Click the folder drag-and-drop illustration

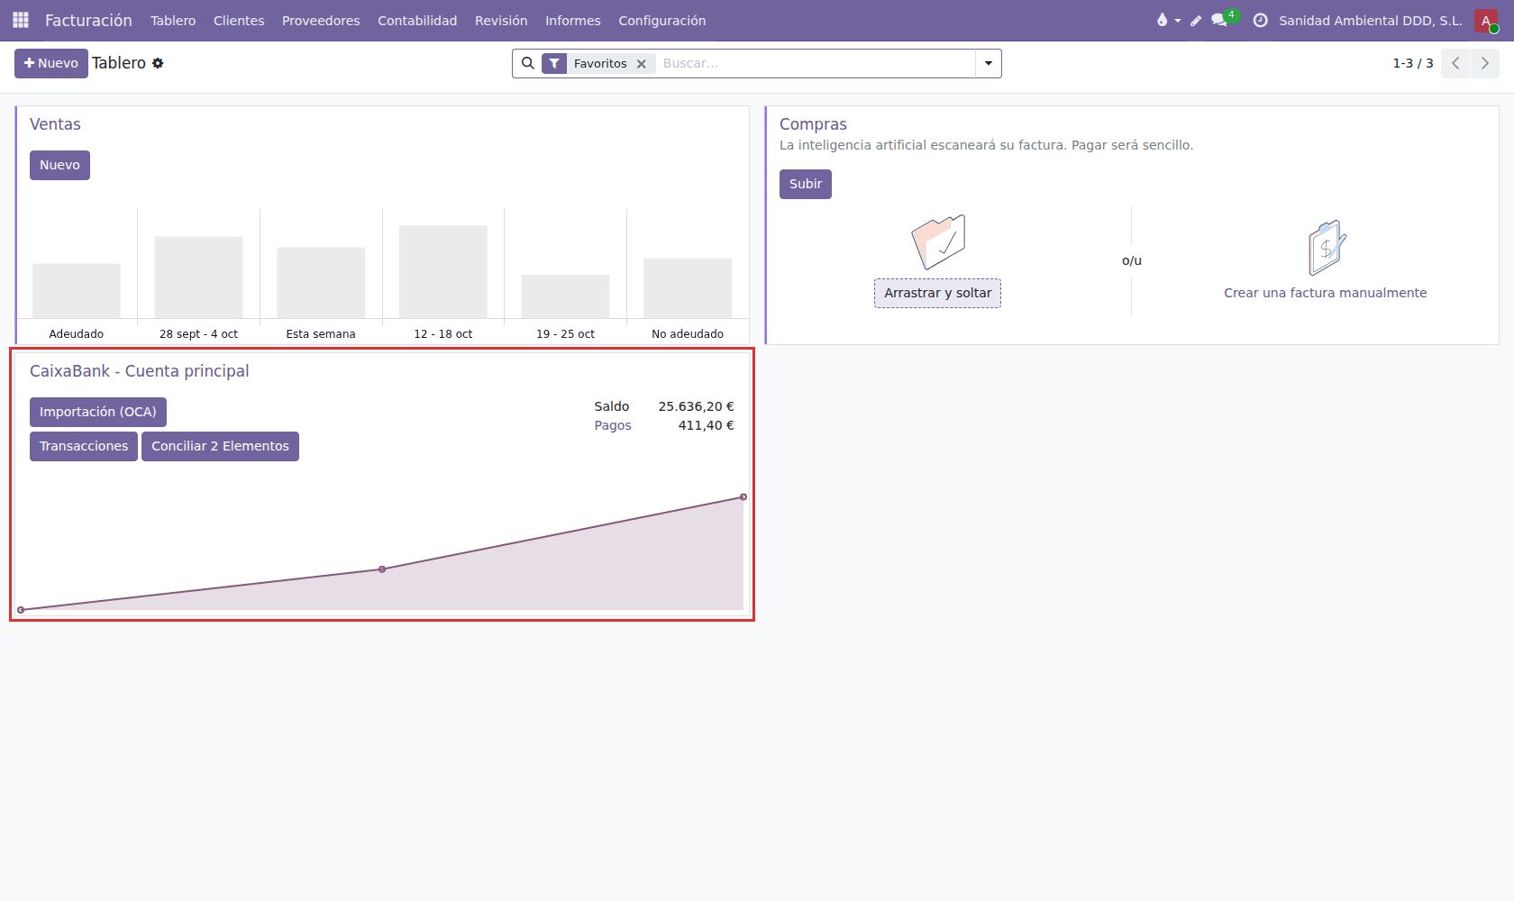938,241
